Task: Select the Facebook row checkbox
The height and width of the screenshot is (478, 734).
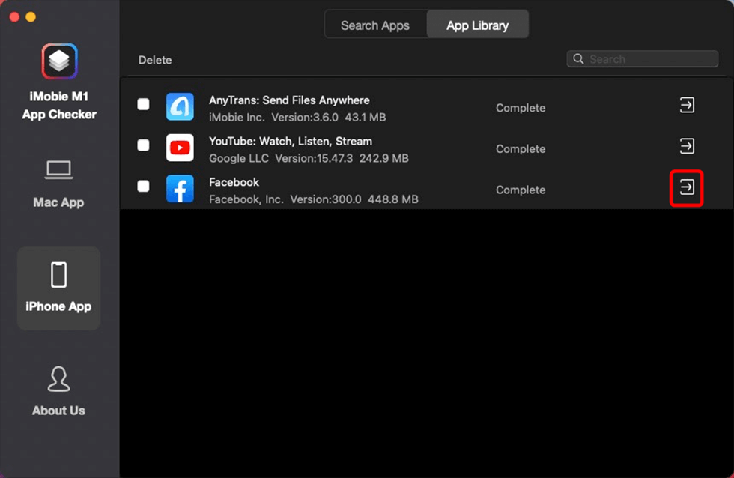Action: (x=143, y=186)
